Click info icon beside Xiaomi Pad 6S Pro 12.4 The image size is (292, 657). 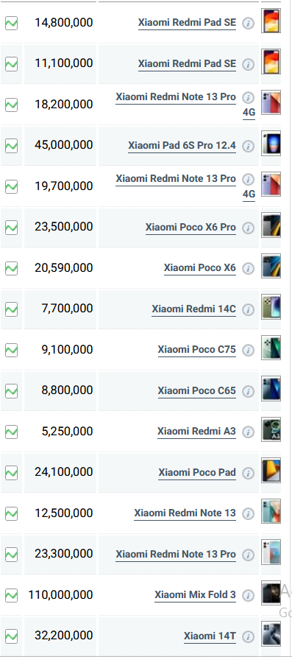[248, 146]
